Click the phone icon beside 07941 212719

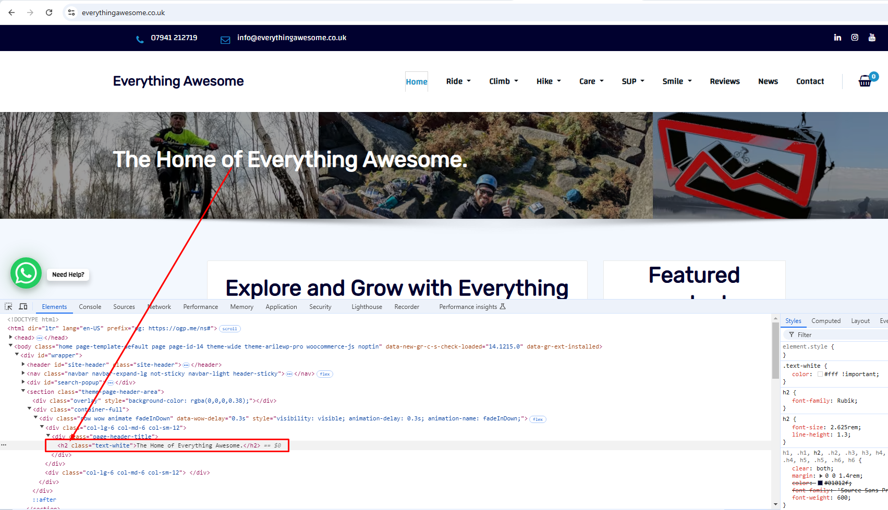[x=140, y=40]
